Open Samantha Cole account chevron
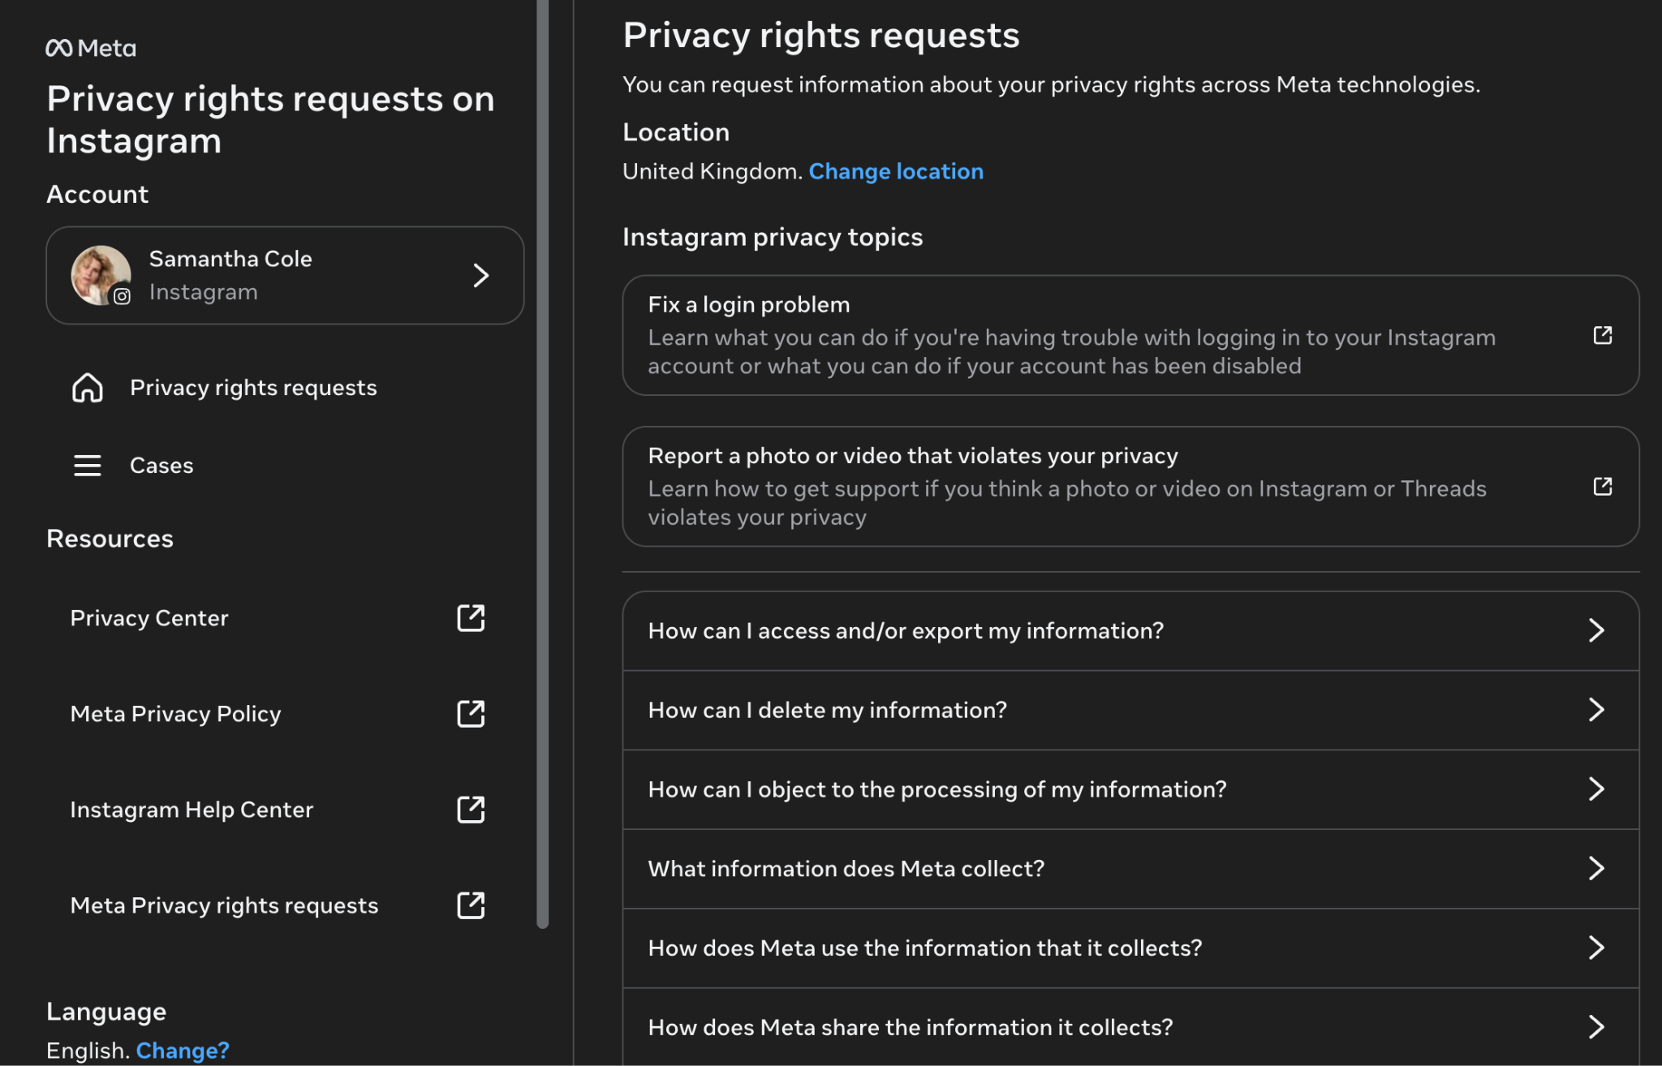 point(481,276)
